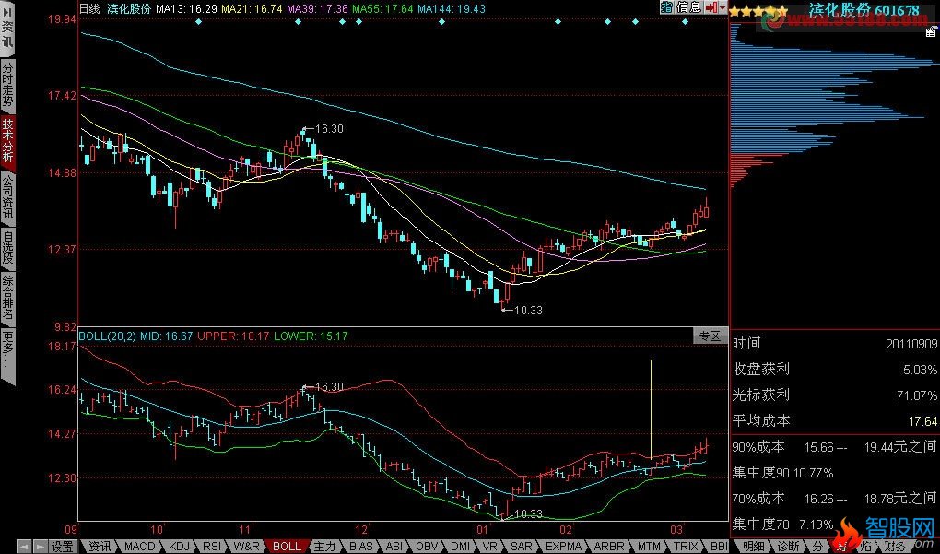Click the 滨化股份 601678 stock title
Screen dimensions: 940x554
[864, 9]
